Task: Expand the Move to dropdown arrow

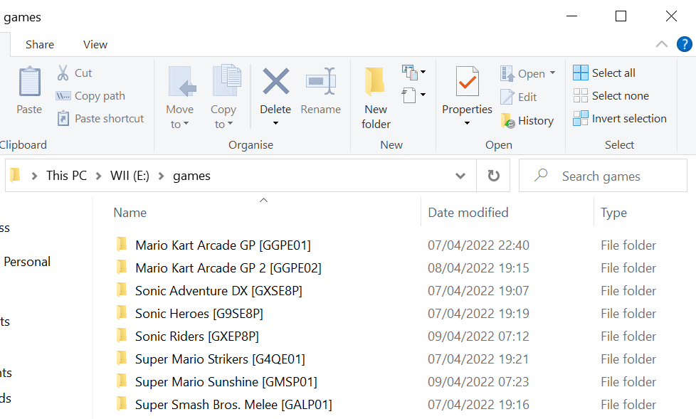Action: point(186,124)
